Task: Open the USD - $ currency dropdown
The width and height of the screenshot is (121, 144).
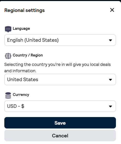Action: pyautogui.click(x=60, y=106)
